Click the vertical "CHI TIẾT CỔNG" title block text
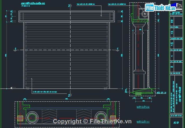 (180, 94)
